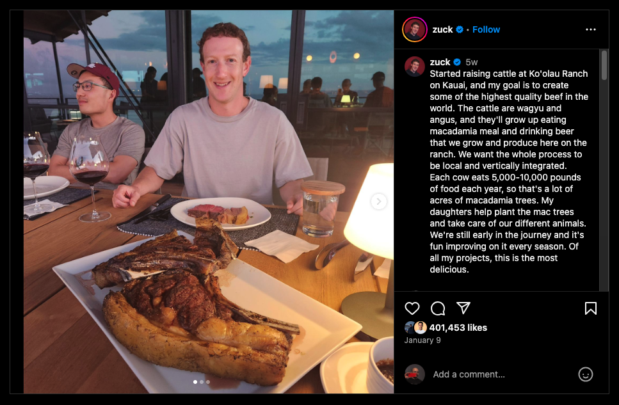Open zuck profile from header username
Image resolution: width=619 pixels, height=405 pixels.
tap(442, 29)
